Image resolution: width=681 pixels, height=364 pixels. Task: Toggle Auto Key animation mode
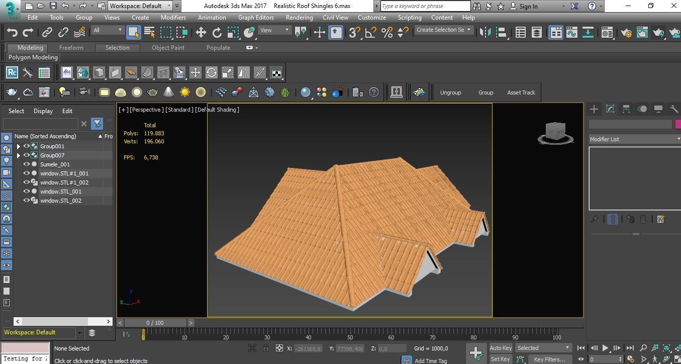coord(501,348)
